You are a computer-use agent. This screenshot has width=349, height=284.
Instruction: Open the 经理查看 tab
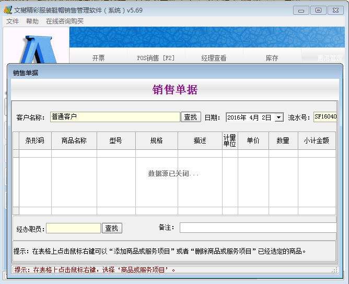(214, 58)
